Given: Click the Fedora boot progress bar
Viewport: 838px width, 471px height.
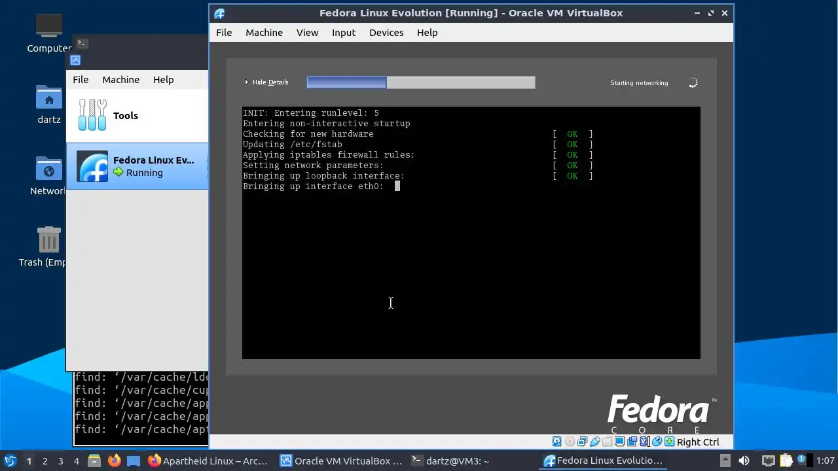Looking at the screenshot, I should pos(421,82).
